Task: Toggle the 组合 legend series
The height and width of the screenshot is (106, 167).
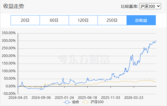Action: point(71,102)
